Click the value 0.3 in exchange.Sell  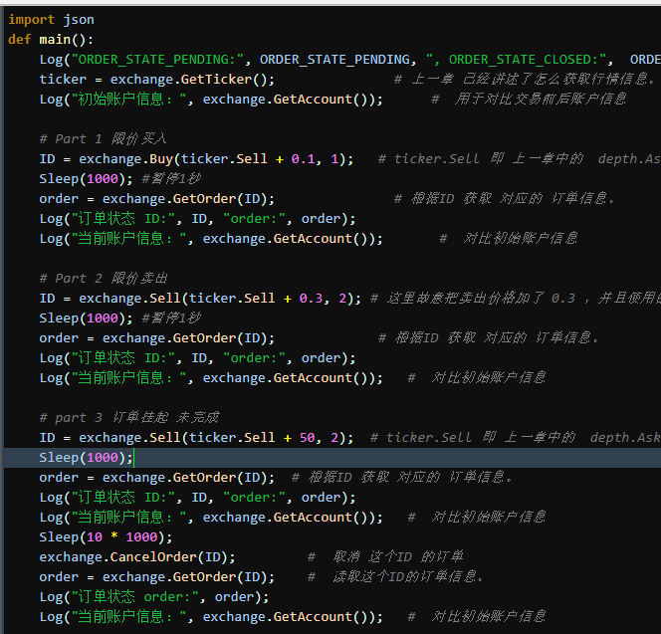(x=312, y=299)
